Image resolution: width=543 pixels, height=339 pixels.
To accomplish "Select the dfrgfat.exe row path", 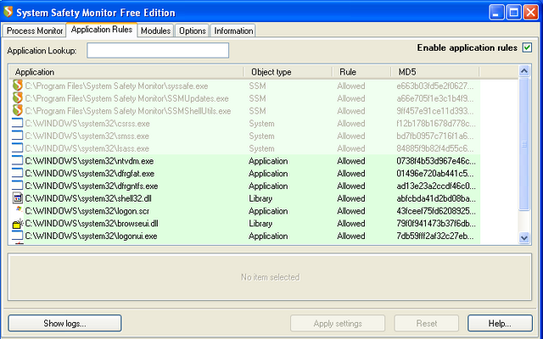I will (x=90, y=173).
